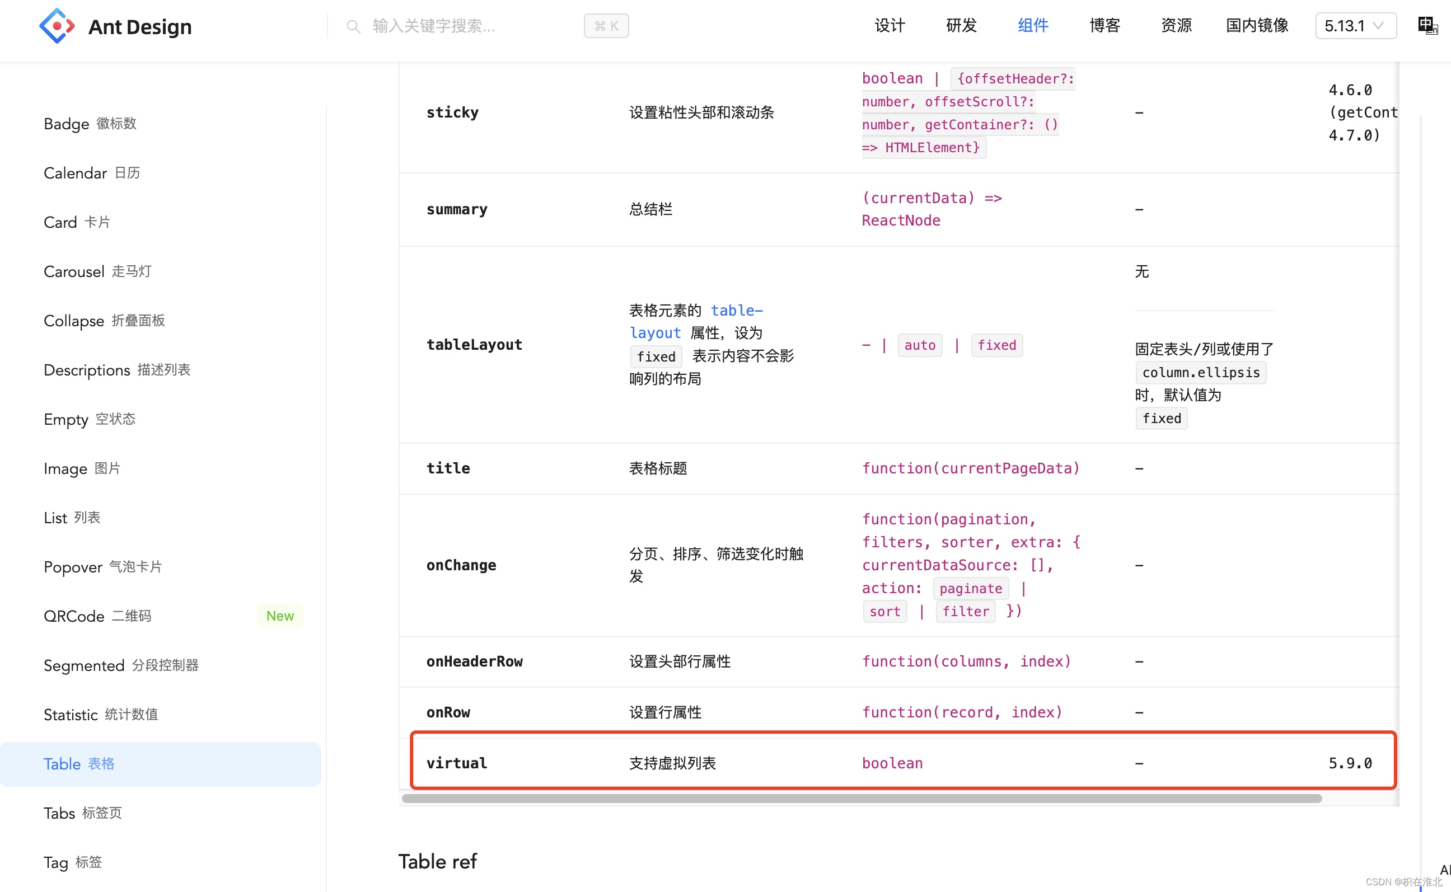Select the 组件 navigation tab

click(x=1033, y=26)
